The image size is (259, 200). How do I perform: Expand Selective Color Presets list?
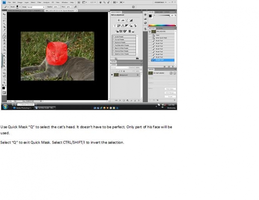pyautogui.click(x=113, y=54)
